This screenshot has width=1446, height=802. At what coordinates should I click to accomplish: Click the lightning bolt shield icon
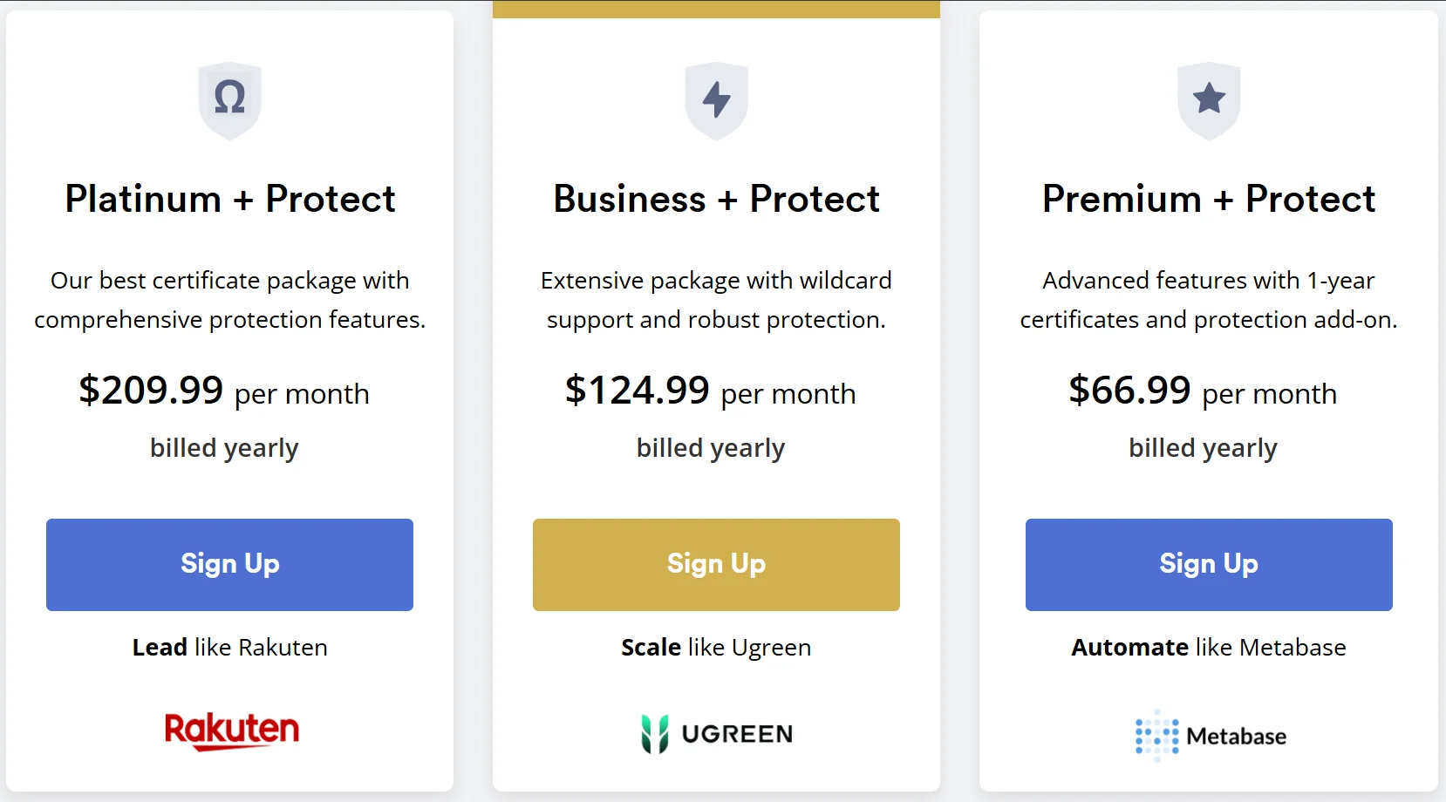716,99
